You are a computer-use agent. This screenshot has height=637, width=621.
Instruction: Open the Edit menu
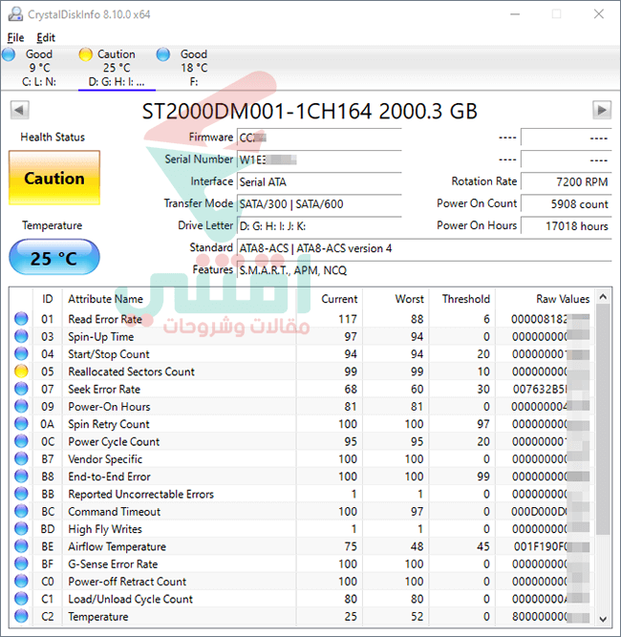coord(46,38)
